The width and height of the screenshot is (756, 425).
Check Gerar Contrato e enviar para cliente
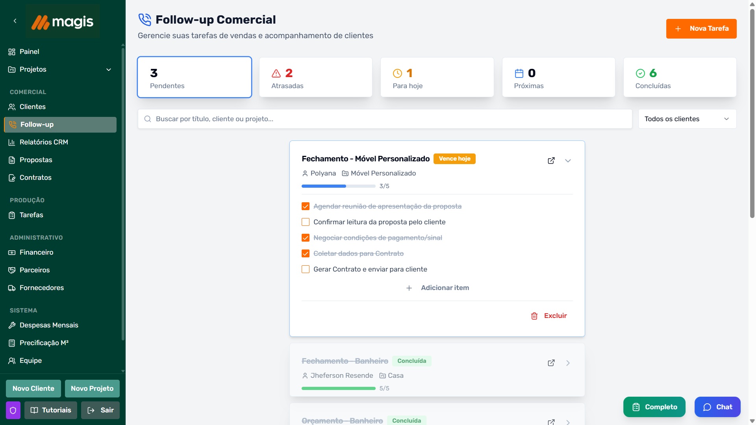(306, 269)
